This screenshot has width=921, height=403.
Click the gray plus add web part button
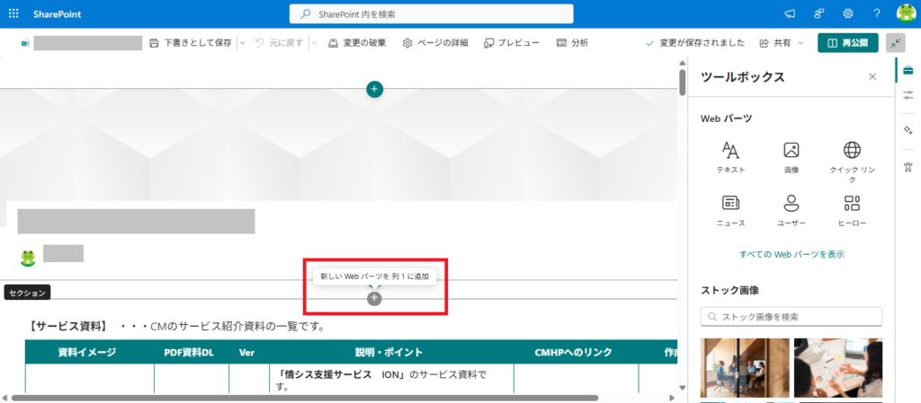374,298
